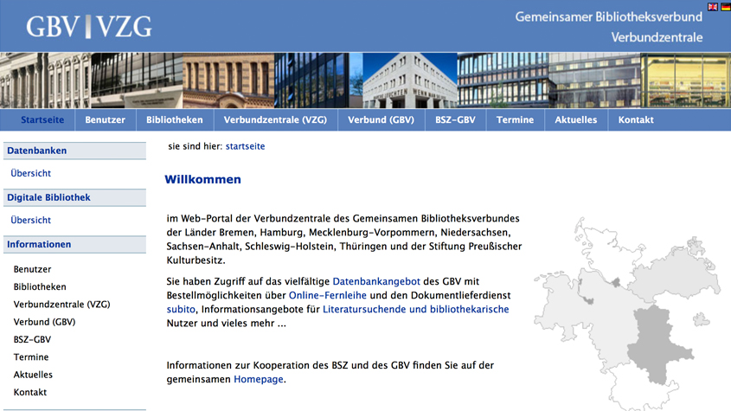Screen dimensions: 731x411
Task: Open the Benutzer nav tab
Action: coord(106,120)
